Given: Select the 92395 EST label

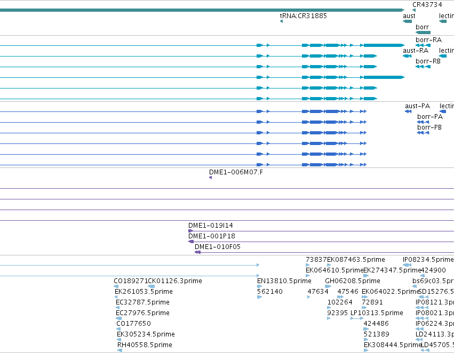Looking at the screenshot, I should (x=337, y=313).
